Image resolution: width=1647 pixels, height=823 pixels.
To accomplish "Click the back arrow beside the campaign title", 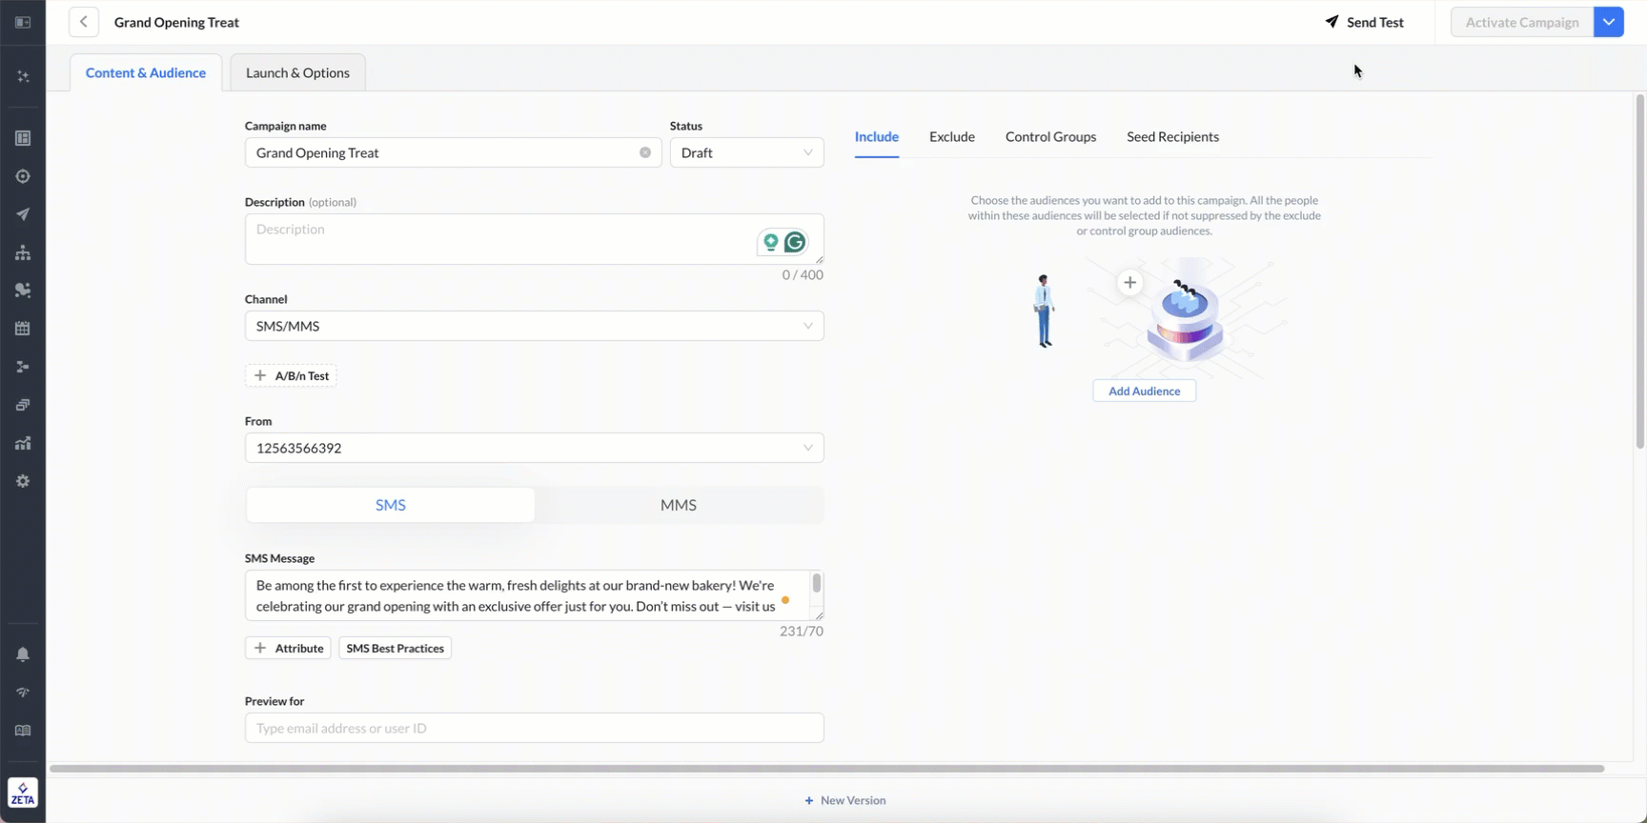I will pos(84,22).
